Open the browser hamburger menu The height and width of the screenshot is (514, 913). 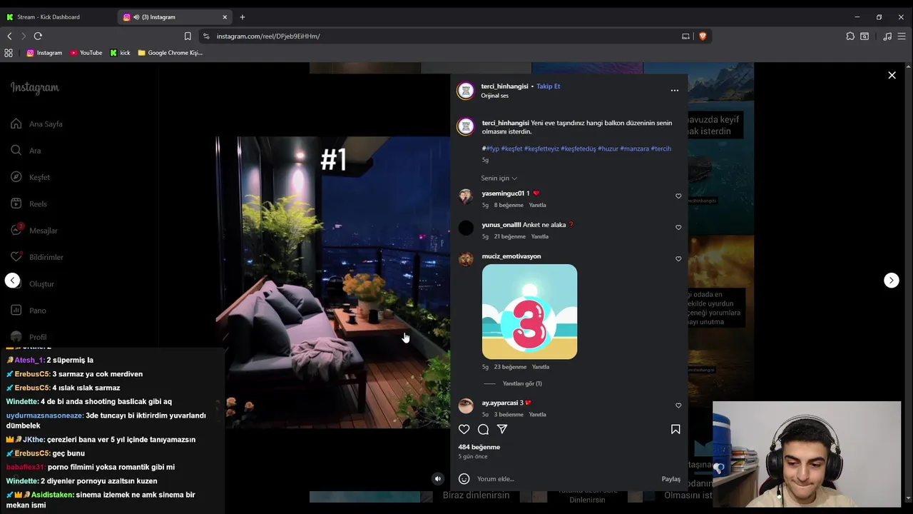coord(902,36)
